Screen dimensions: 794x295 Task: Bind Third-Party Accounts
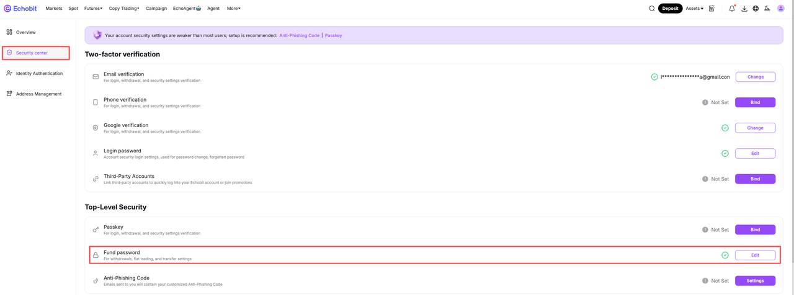(756, 179)
